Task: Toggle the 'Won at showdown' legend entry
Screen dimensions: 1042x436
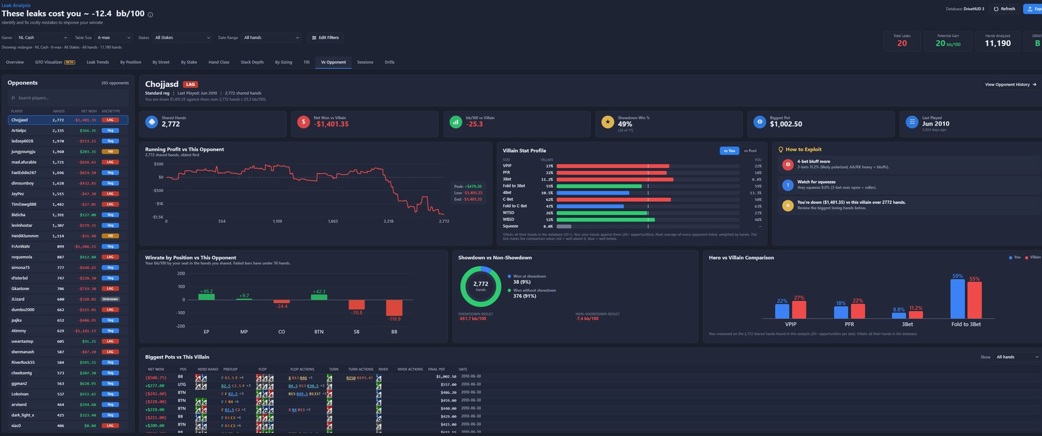Action: [x=527, y=276]
